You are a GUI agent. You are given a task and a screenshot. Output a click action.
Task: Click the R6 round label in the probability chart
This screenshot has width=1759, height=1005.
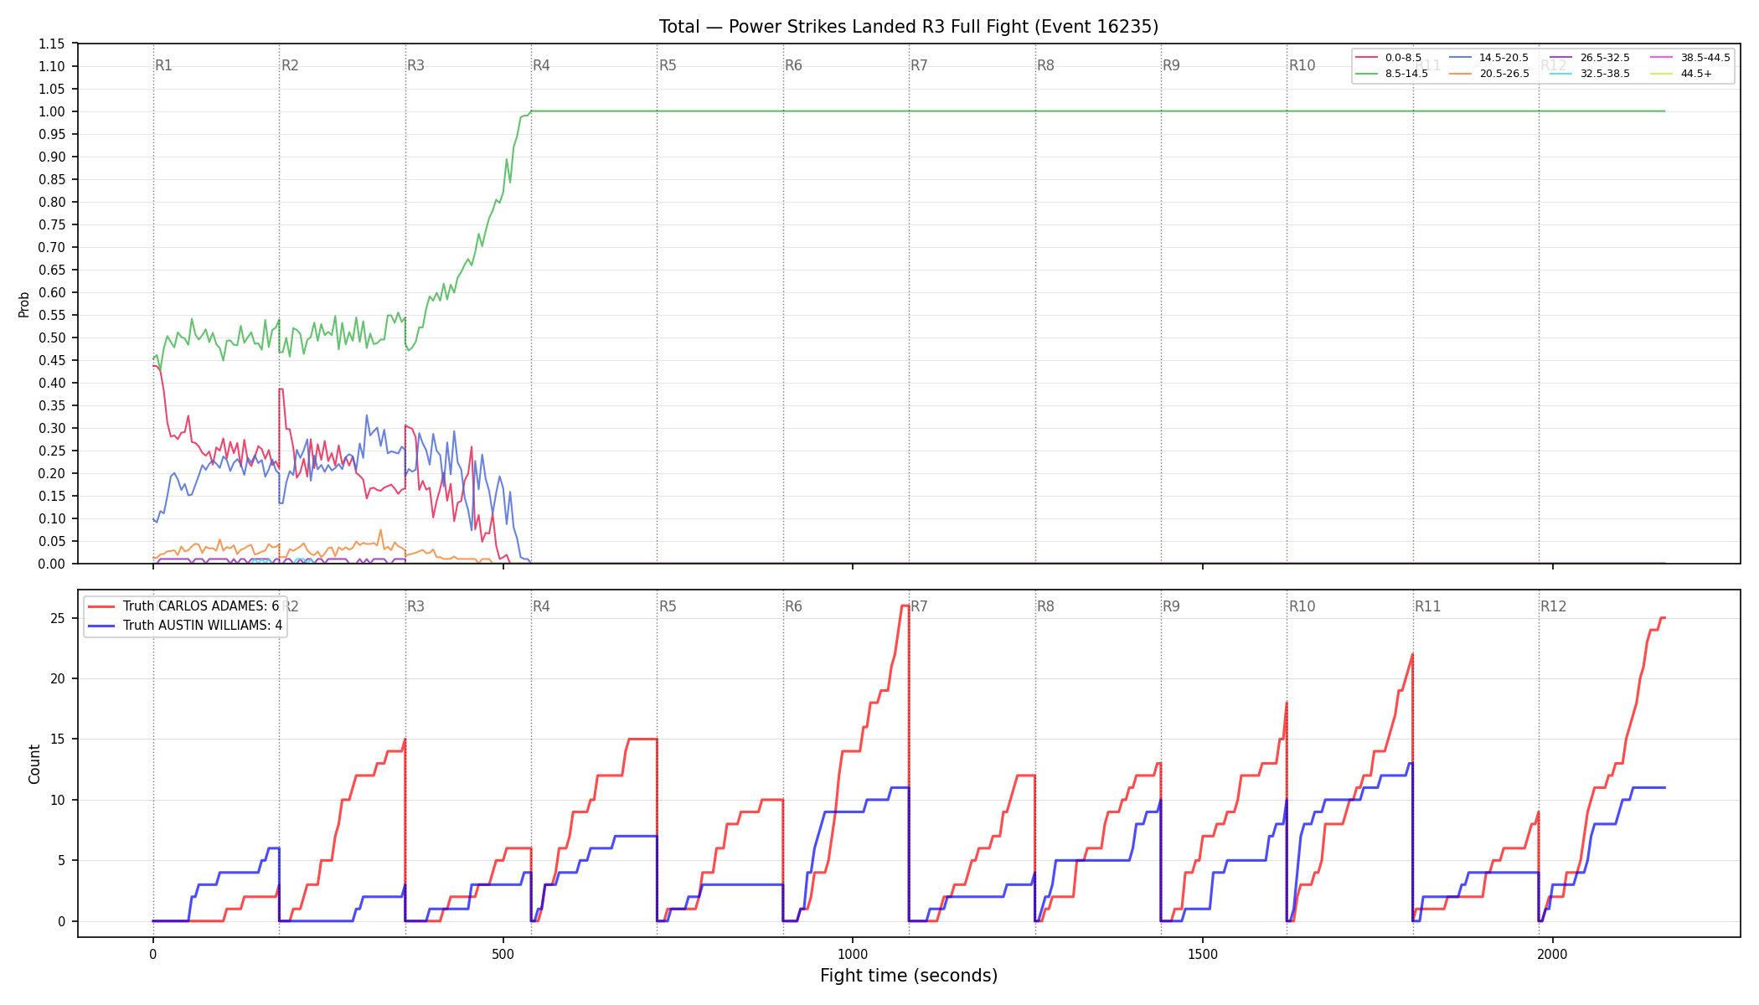pyautogui.click(x=793, y=65)
